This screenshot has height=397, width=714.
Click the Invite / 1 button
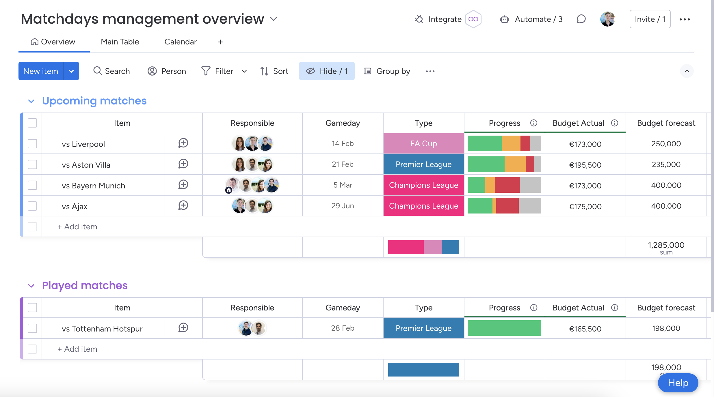tap(650, 19)
